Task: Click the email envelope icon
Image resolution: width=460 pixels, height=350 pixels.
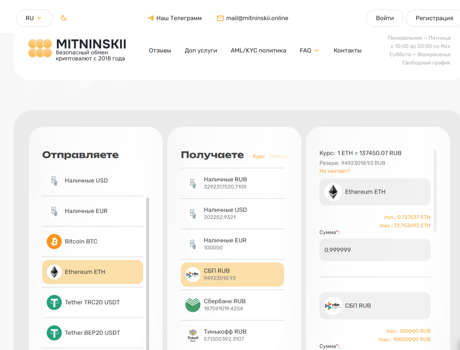Action: pyautogui.click(x=220, y=18)
